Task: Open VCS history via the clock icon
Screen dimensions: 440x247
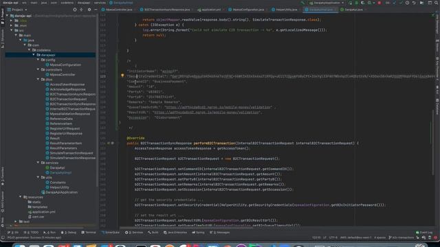Action: (x=407, y=3)
